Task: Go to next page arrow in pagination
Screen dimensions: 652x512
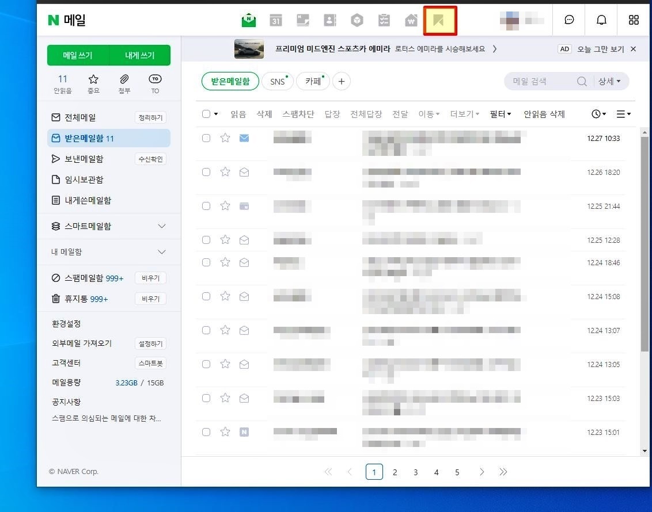Action: (x=482, y=472)
